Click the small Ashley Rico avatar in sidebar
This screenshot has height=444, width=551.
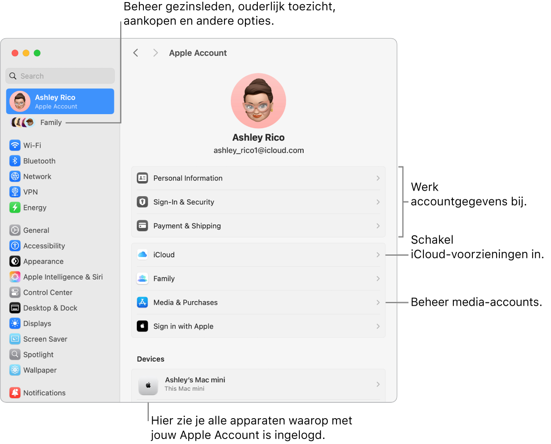click(20, 101)
